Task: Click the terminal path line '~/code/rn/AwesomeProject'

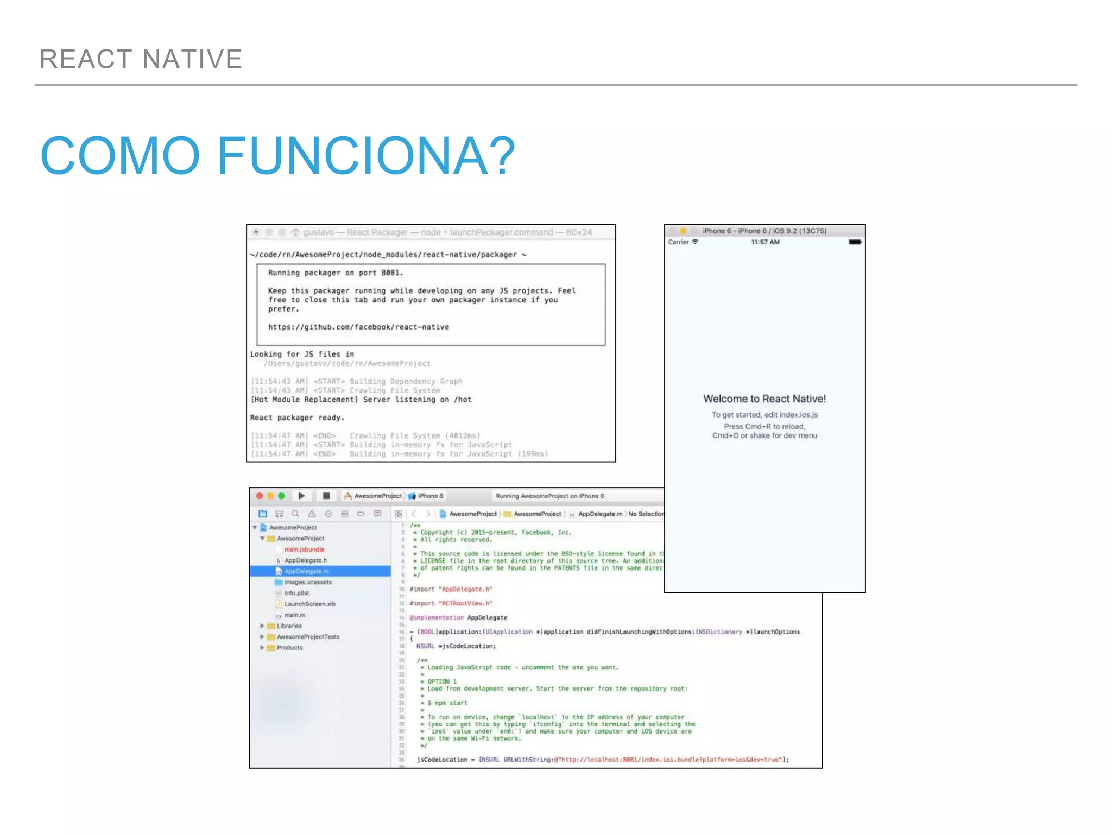Action: point(388,255)
